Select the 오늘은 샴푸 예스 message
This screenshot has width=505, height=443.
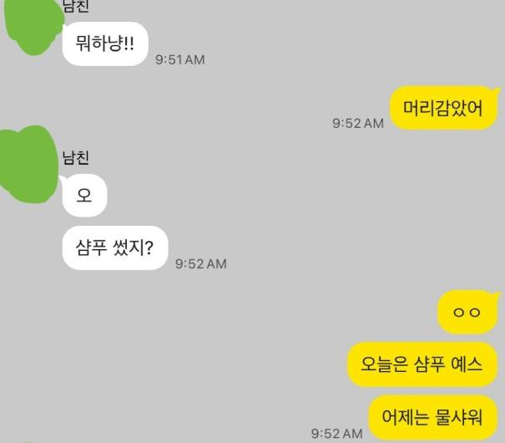422,364
